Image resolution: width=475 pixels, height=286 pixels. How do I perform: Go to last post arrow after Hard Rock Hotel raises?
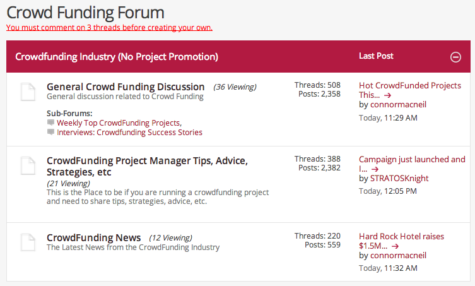[x=392, y=246]
